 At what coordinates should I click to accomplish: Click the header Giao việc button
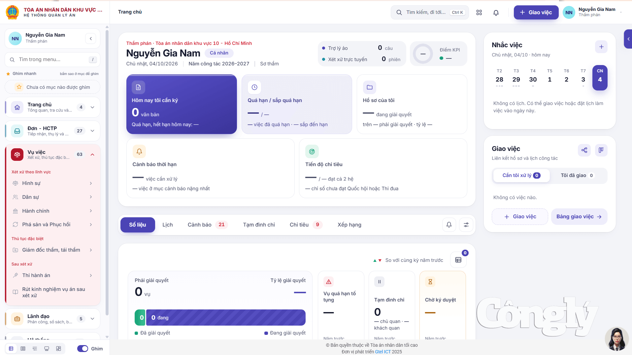(536, 13)
